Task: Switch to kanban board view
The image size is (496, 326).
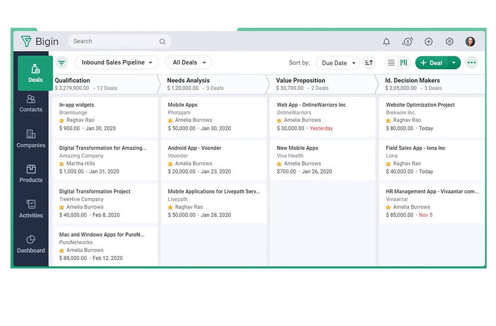Action: click(404, 62)
